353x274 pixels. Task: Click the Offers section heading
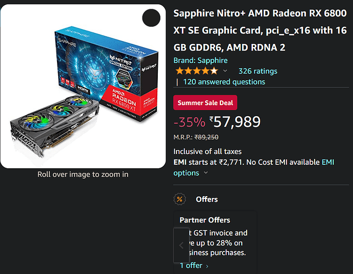click(207, 199)
